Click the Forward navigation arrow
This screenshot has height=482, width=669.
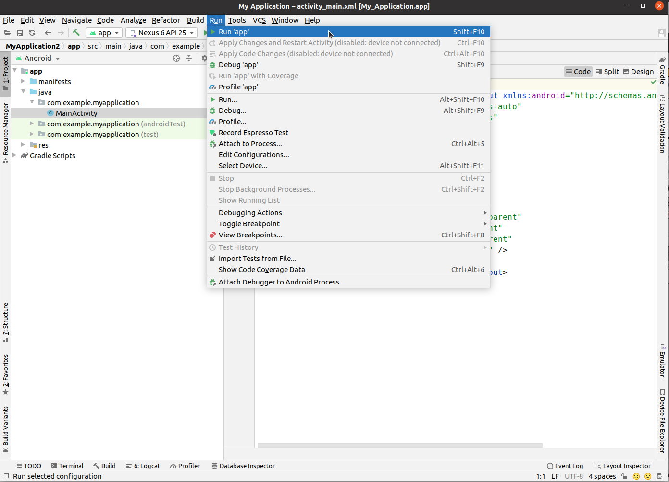61,33
